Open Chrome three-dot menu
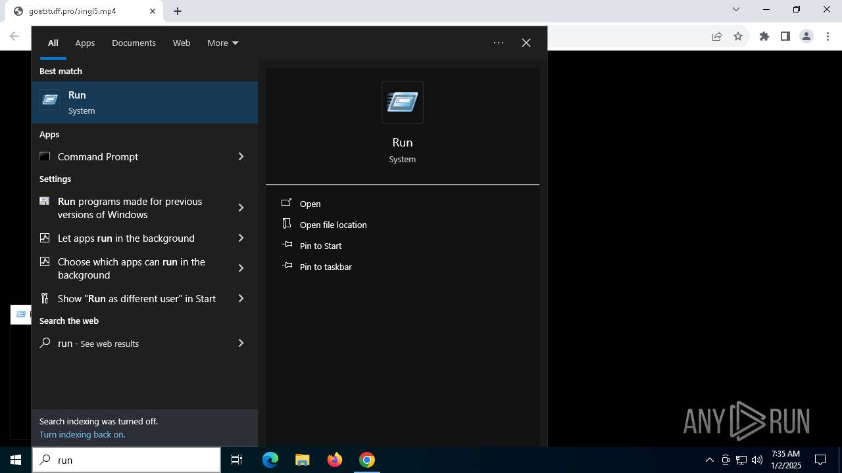This screenshot has width=842, height=473. [828, 37]
